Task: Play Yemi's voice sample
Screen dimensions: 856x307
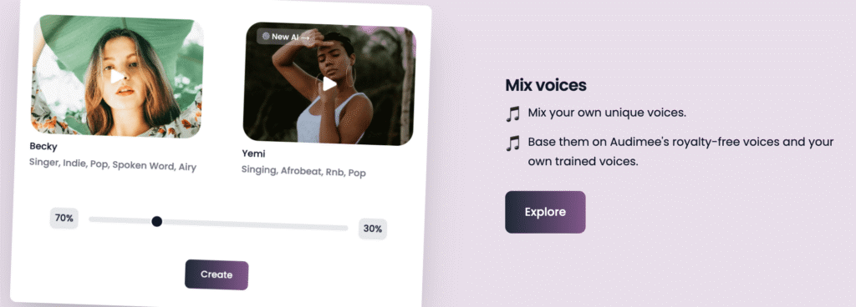Action: [329, 83]
